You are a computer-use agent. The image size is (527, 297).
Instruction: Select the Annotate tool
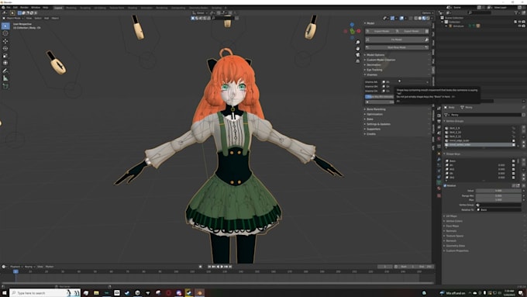point(5,71)
